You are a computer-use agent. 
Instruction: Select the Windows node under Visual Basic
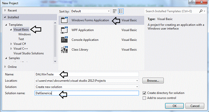[24, 34]
